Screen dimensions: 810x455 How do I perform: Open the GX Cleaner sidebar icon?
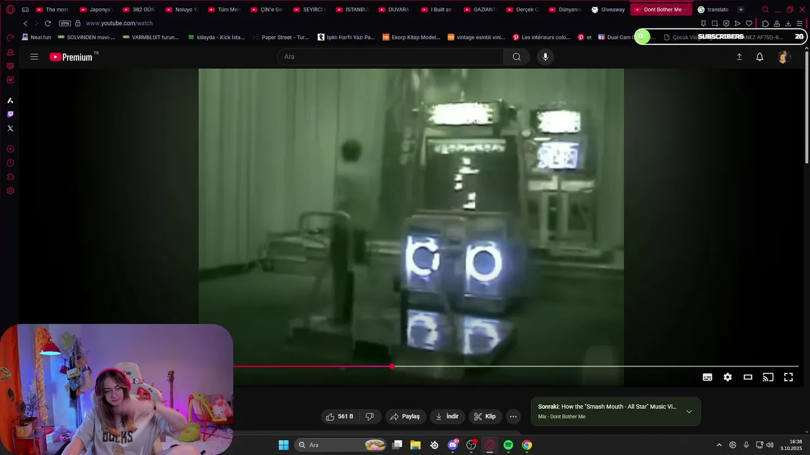(10, 52)
